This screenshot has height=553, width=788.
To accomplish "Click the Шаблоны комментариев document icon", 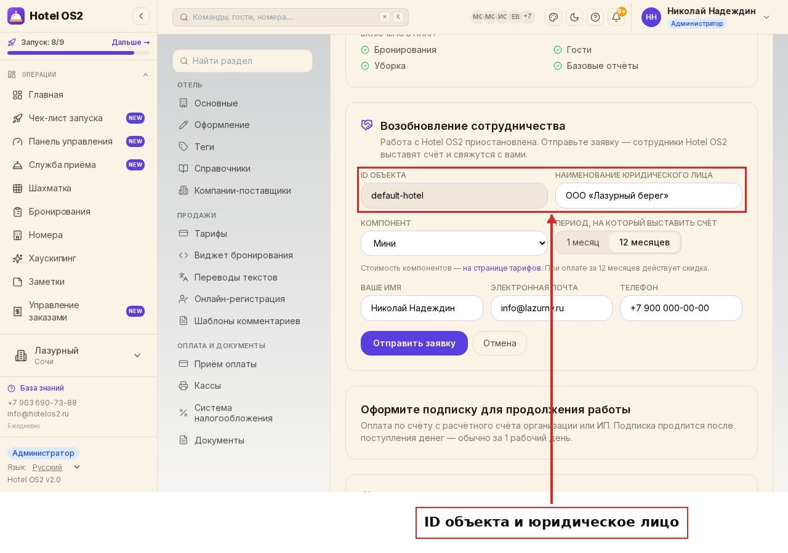I will (x=183, y=321).
